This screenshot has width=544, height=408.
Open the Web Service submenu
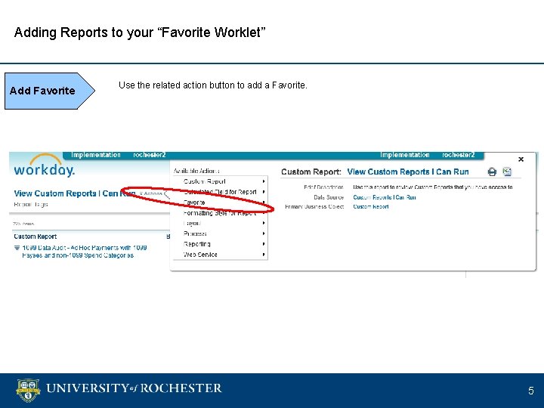[221, 255]
